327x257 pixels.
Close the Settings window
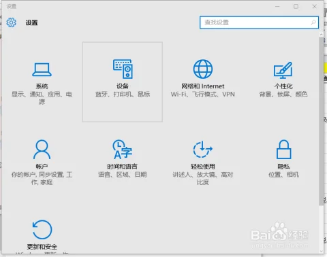315,6
